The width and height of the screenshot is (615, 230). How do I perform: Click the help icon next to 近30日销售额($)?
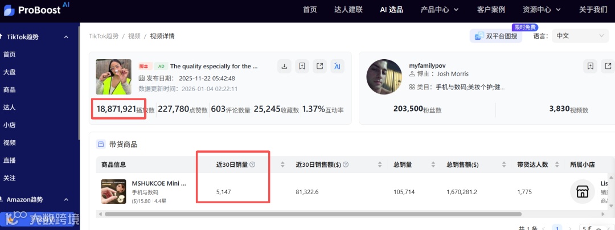pos(346,165)
